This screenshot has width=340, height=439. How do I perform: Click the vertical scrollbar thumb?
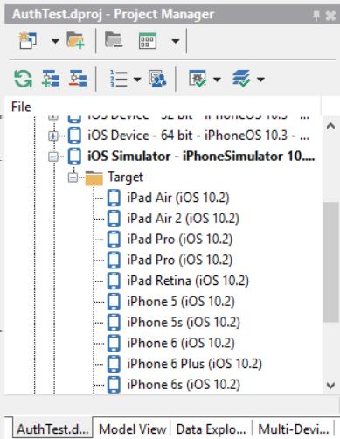tap(330, 262)
